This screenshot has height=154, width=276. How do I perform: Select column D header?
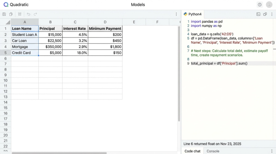click(x=105, y=22)
